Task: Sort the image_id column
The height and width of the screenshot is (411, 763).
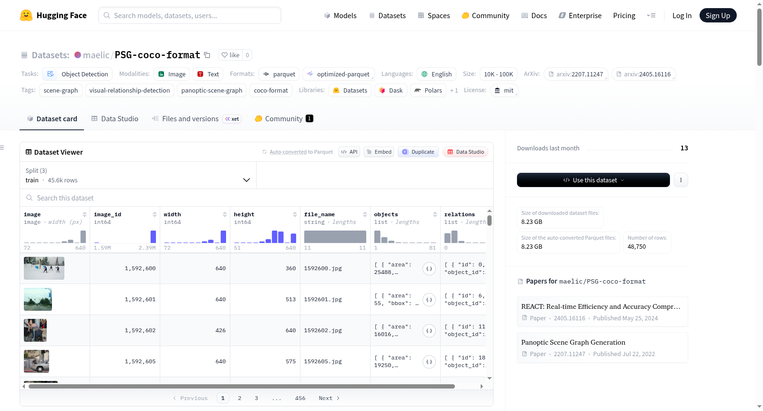Action: [x=155, y=214]
